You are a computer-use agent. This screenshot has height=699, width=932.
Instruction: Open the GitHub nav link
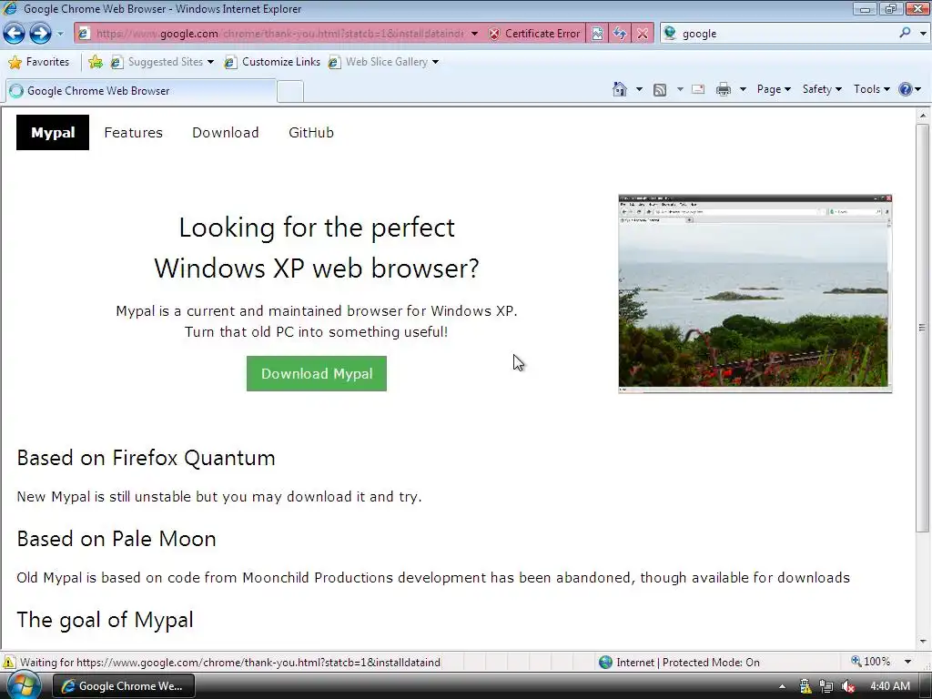tap(311, 133)
